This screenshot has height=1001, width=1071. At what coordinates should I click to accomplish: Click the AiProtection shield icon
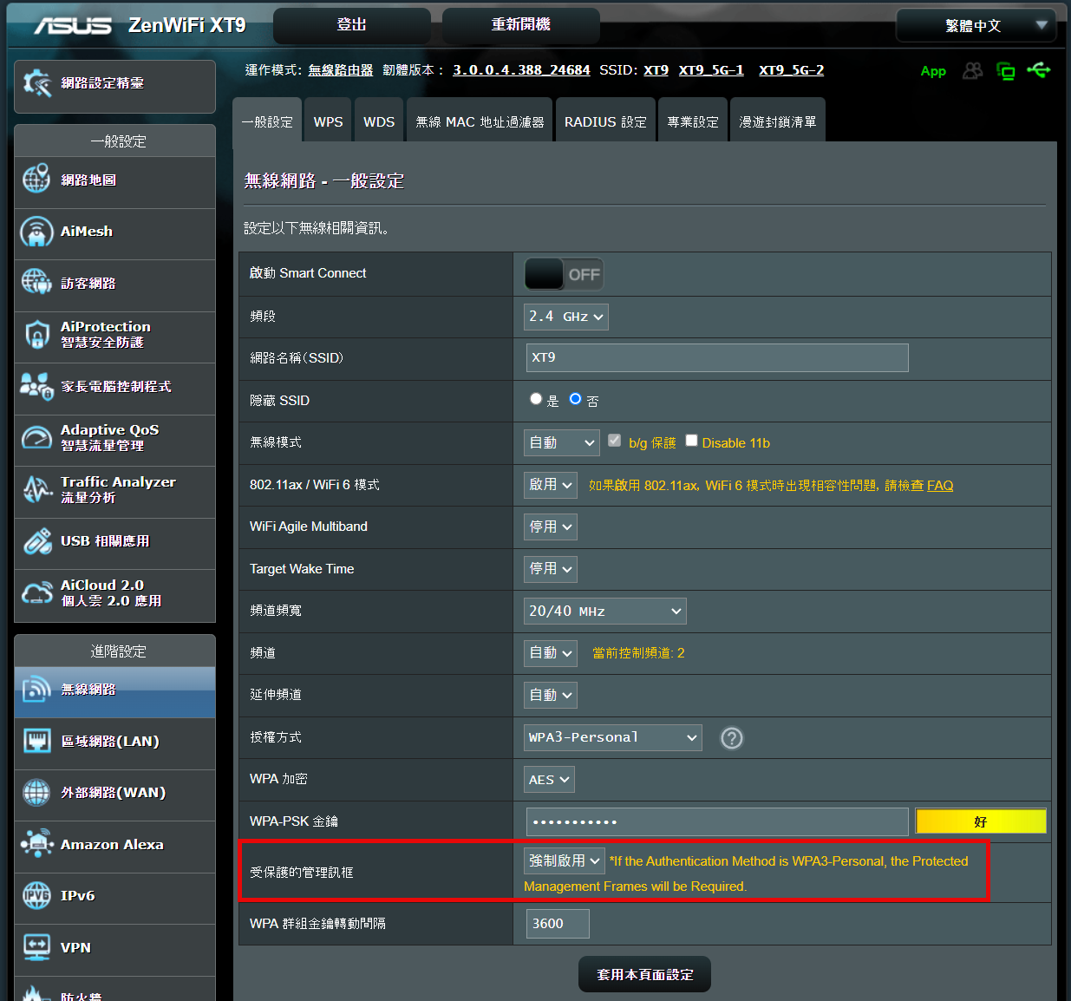point(36,335)
